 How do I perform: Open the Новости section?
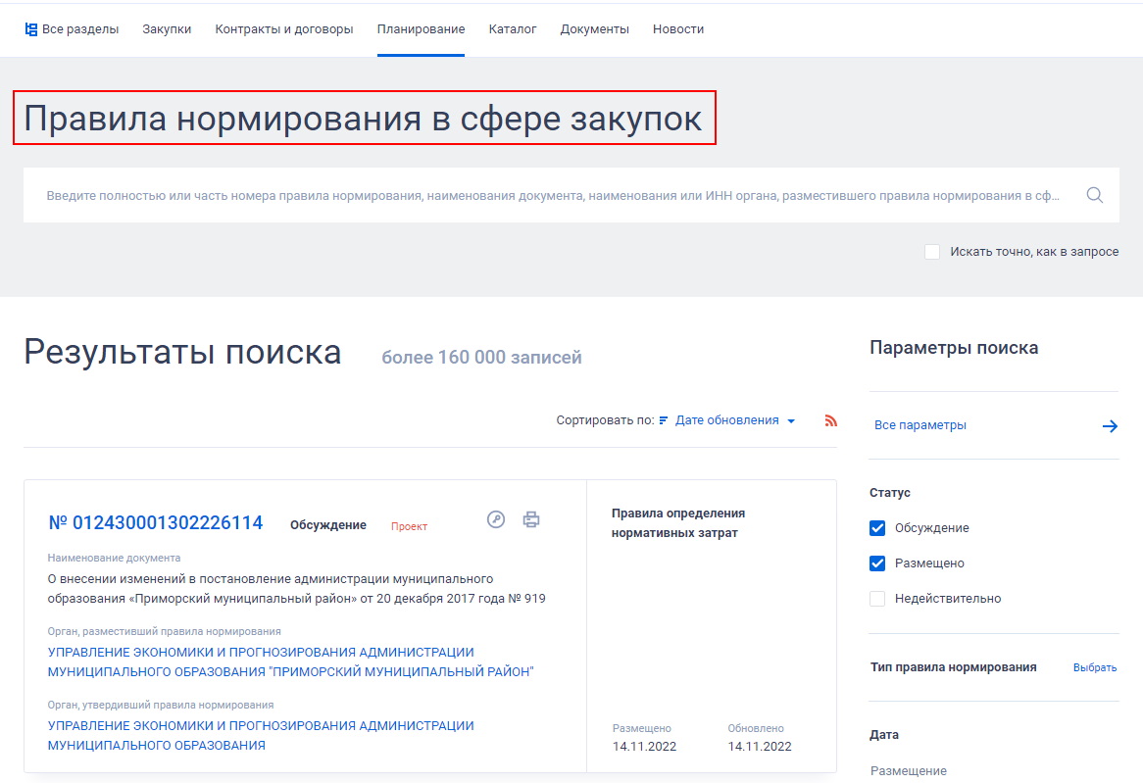tap(677, 28)
